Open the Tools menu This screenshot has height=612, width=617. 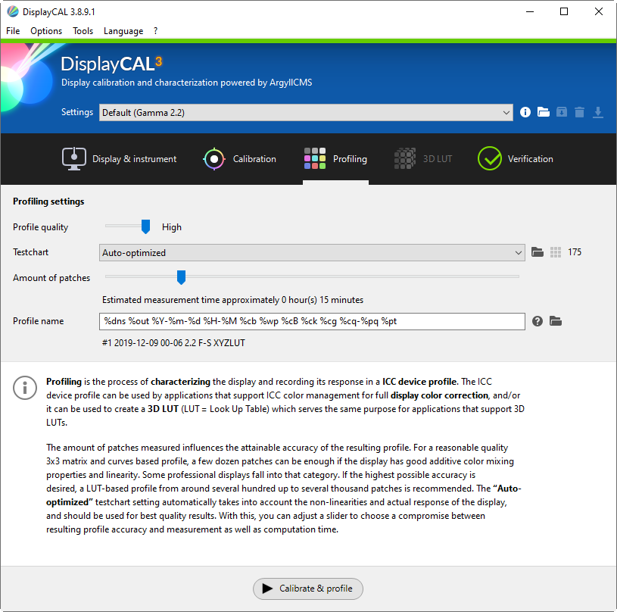tap(83, 31)
